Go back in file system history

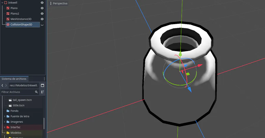2,85
